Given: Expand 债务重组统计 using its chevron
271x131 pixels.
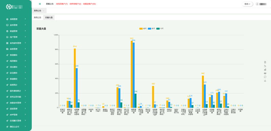Looking at the screenshot, I should [25, 91].
